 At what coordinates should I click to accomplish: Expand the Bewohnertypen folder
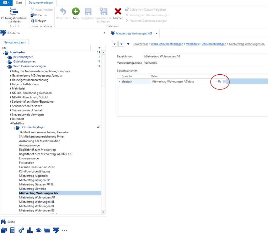point(7,57)
